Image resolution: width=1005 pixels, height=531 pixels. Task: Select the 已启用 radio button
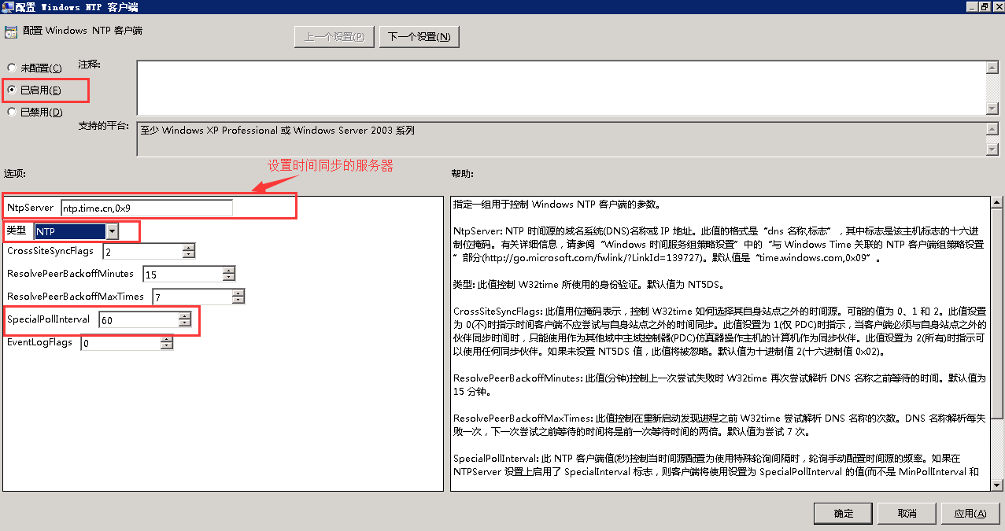click(12, 90)
